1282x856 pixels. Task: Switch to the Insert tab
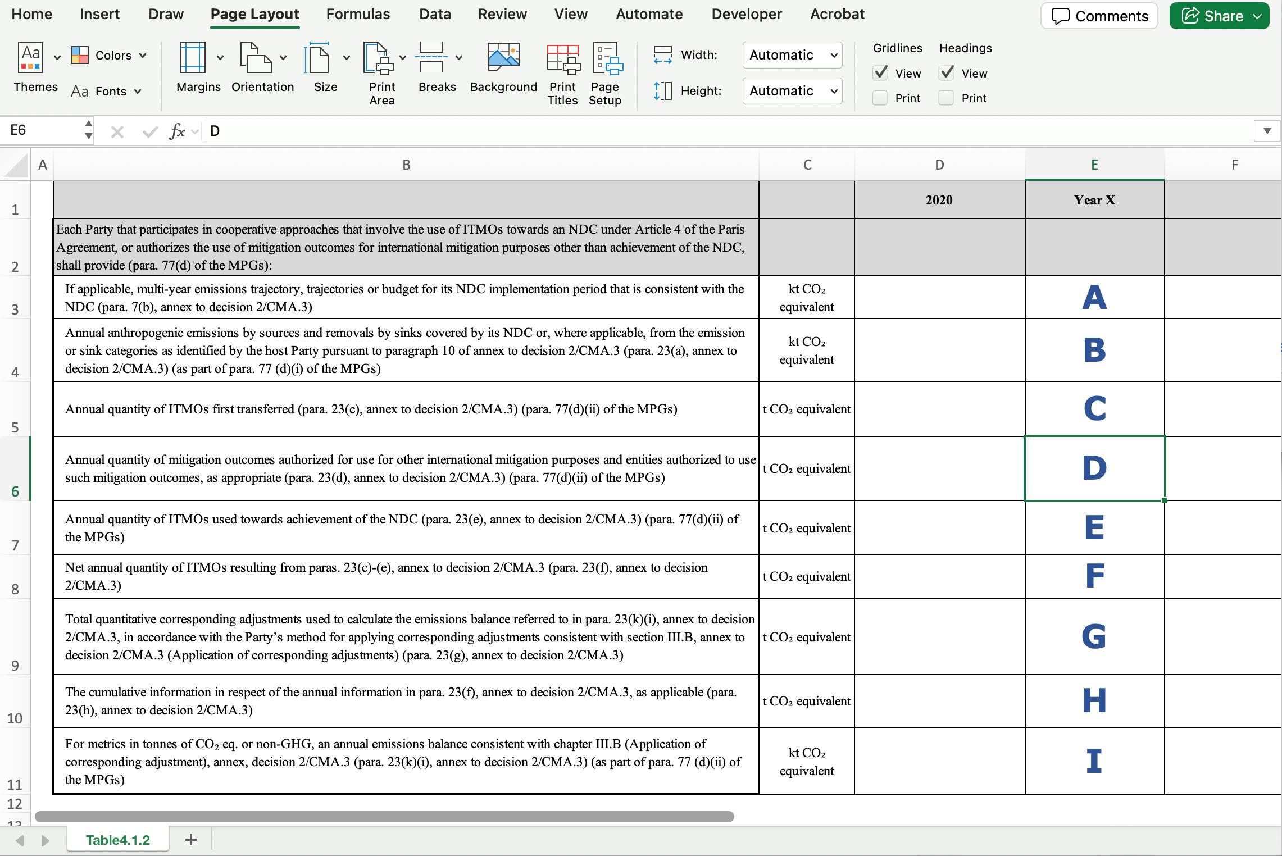99,14
